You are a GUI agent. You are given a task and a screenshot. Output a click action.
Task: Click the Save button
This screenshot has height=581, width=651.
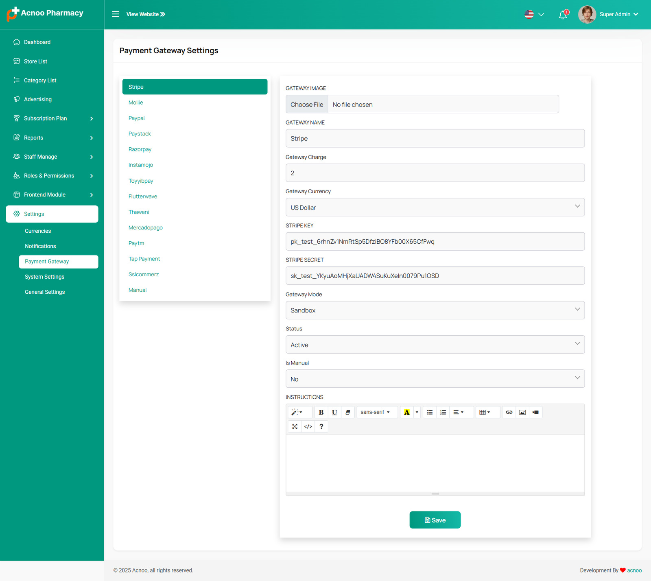click(x=435, y=520)
